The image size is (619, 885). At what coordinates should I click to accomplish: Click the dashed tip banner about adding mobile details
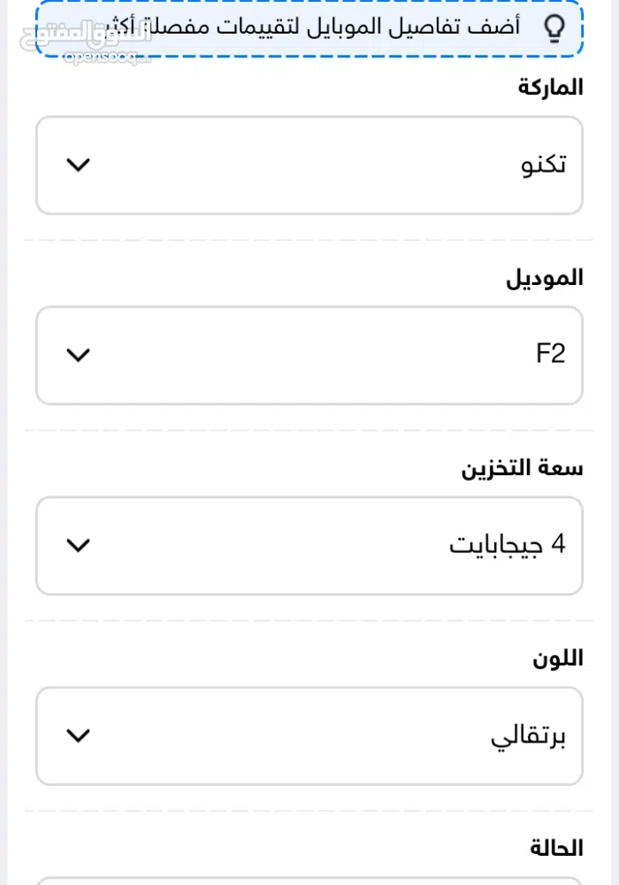[308, 27]
